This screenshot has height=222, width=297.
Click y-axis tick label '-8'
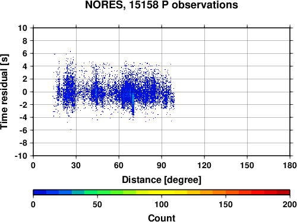click(23, 143)
